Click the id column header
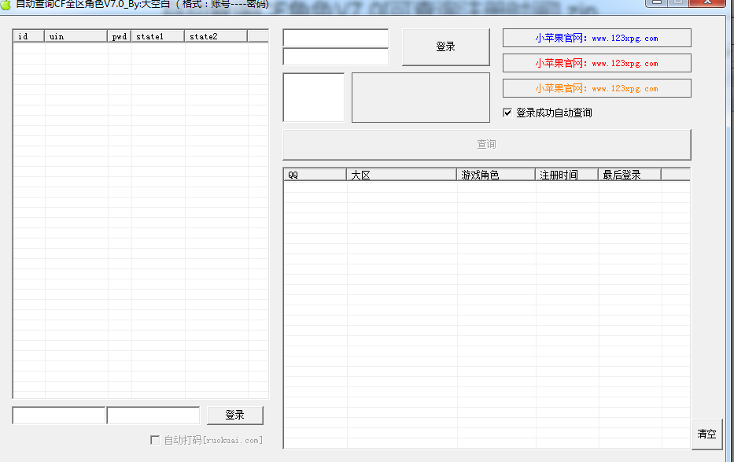 pyautogui.click(x=29, y=36)
